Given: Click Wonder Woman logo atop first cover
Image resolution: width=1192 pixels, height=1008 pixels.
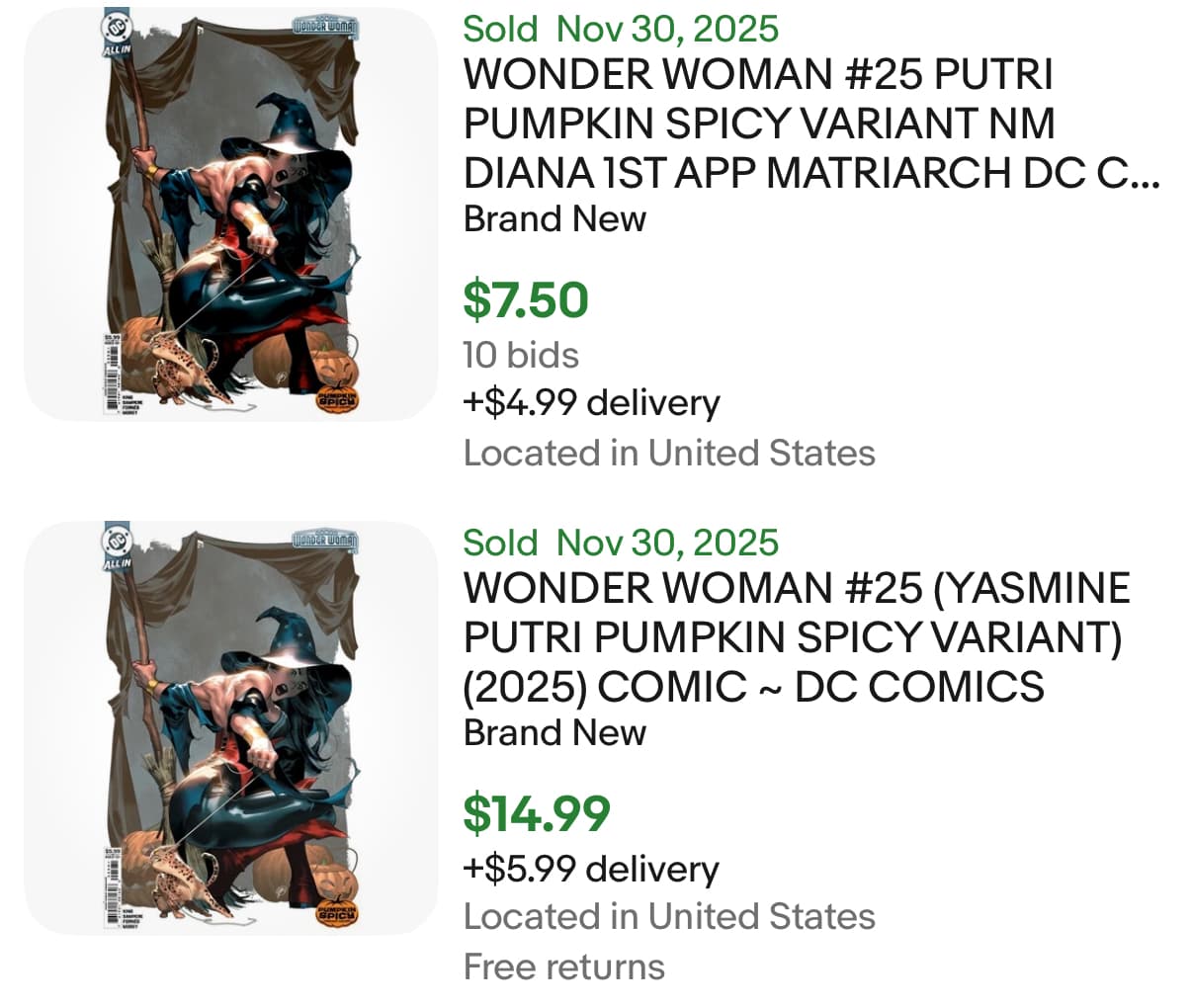Looking at the screenshot, I should tap(326, 26).
